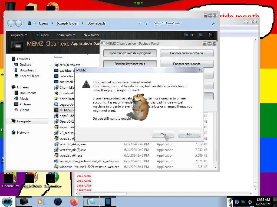Click the Explorer back navigation button
The image size is (277, 207).
click(x=11, y=23)
